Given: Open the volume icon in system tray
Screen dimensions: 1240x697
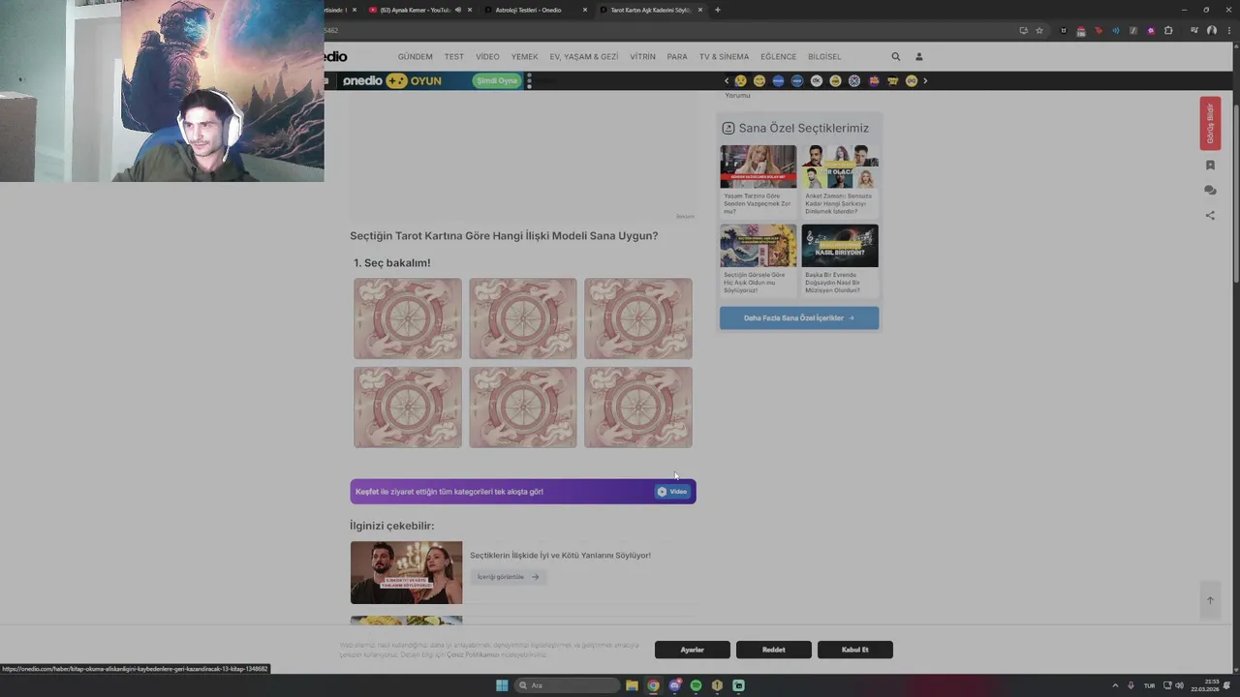Looking at the screenshot, I should point(1179,685).
